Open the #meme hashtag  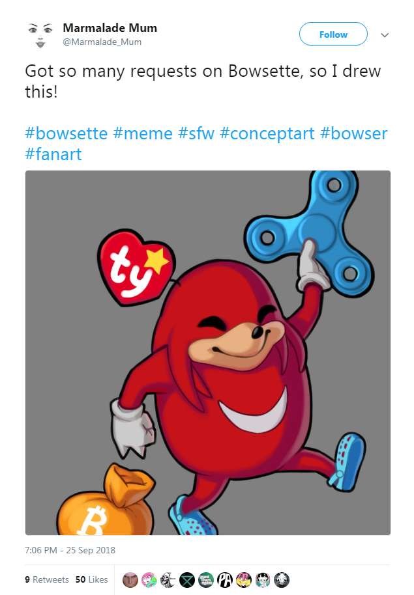click(143, 133)
